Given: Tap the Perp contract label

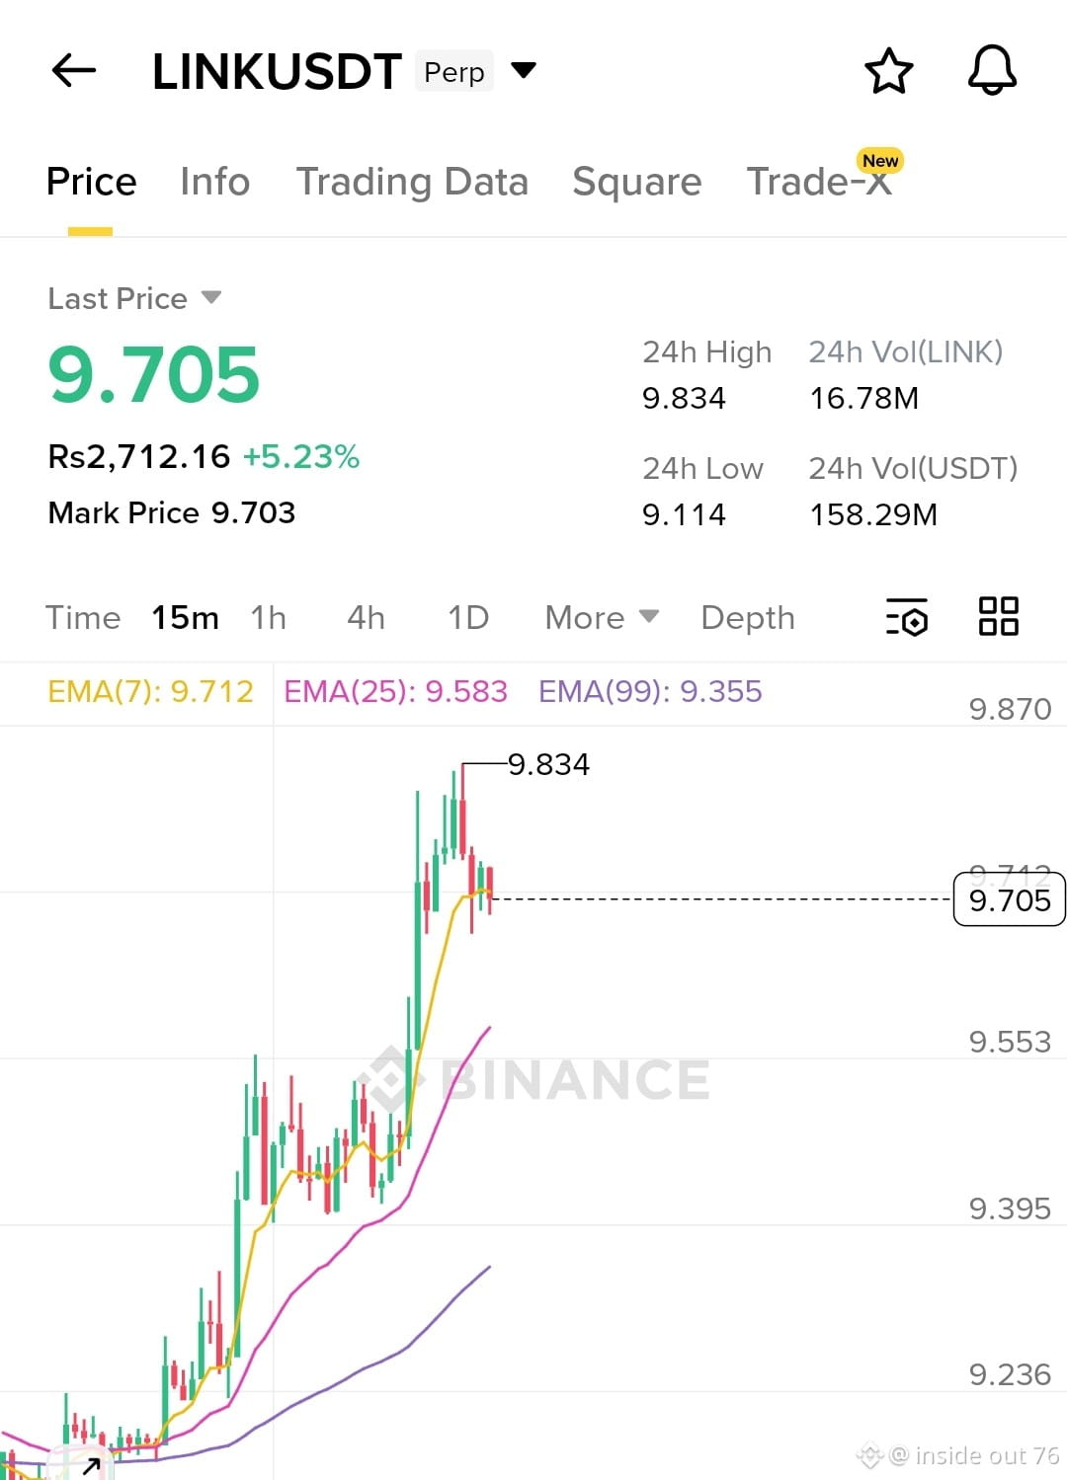Looking at the screenshot, I should click(x=454, y=71).
